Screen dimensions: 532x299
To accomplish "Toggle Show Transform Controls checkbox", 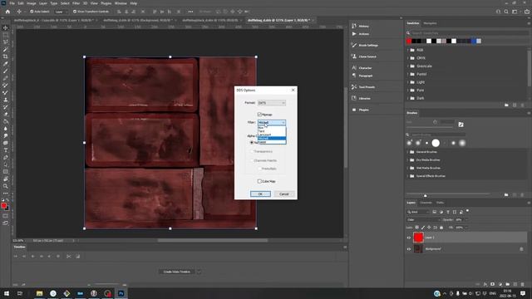I will tap(75, 12).
